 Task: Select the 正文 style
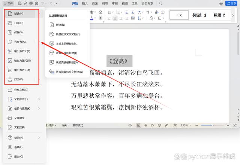[179, 15]
